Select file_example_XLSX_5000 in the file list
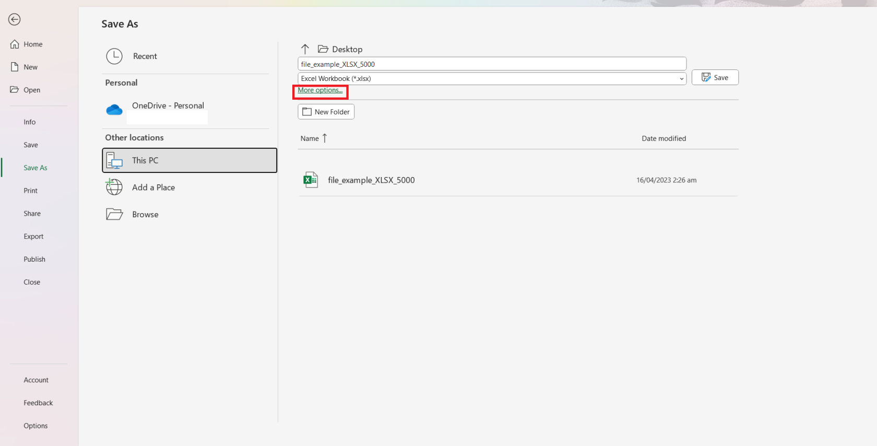 tap(371, 180)
